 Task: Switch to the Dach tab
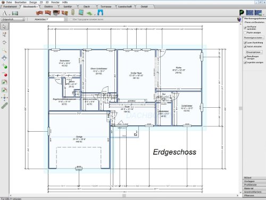point(87,6)
